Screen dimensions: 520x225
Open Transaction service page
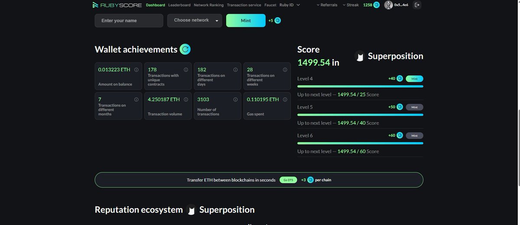(x=244, y=5)
